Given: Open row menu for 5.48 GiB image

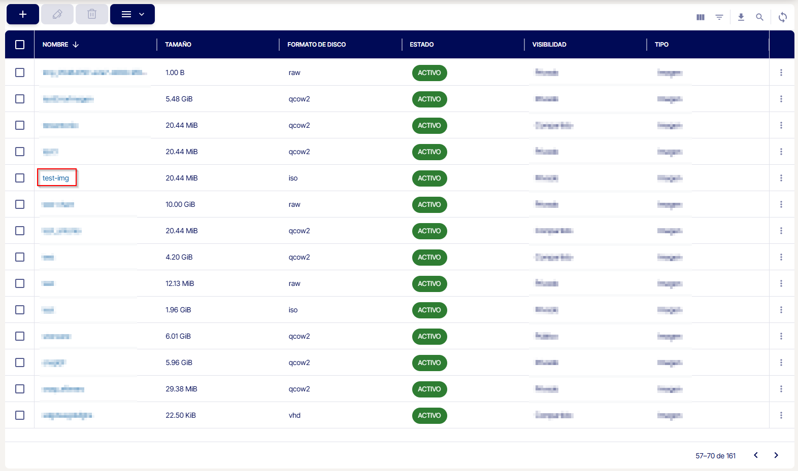Looking at the screenshot, I should coord(781,99).
